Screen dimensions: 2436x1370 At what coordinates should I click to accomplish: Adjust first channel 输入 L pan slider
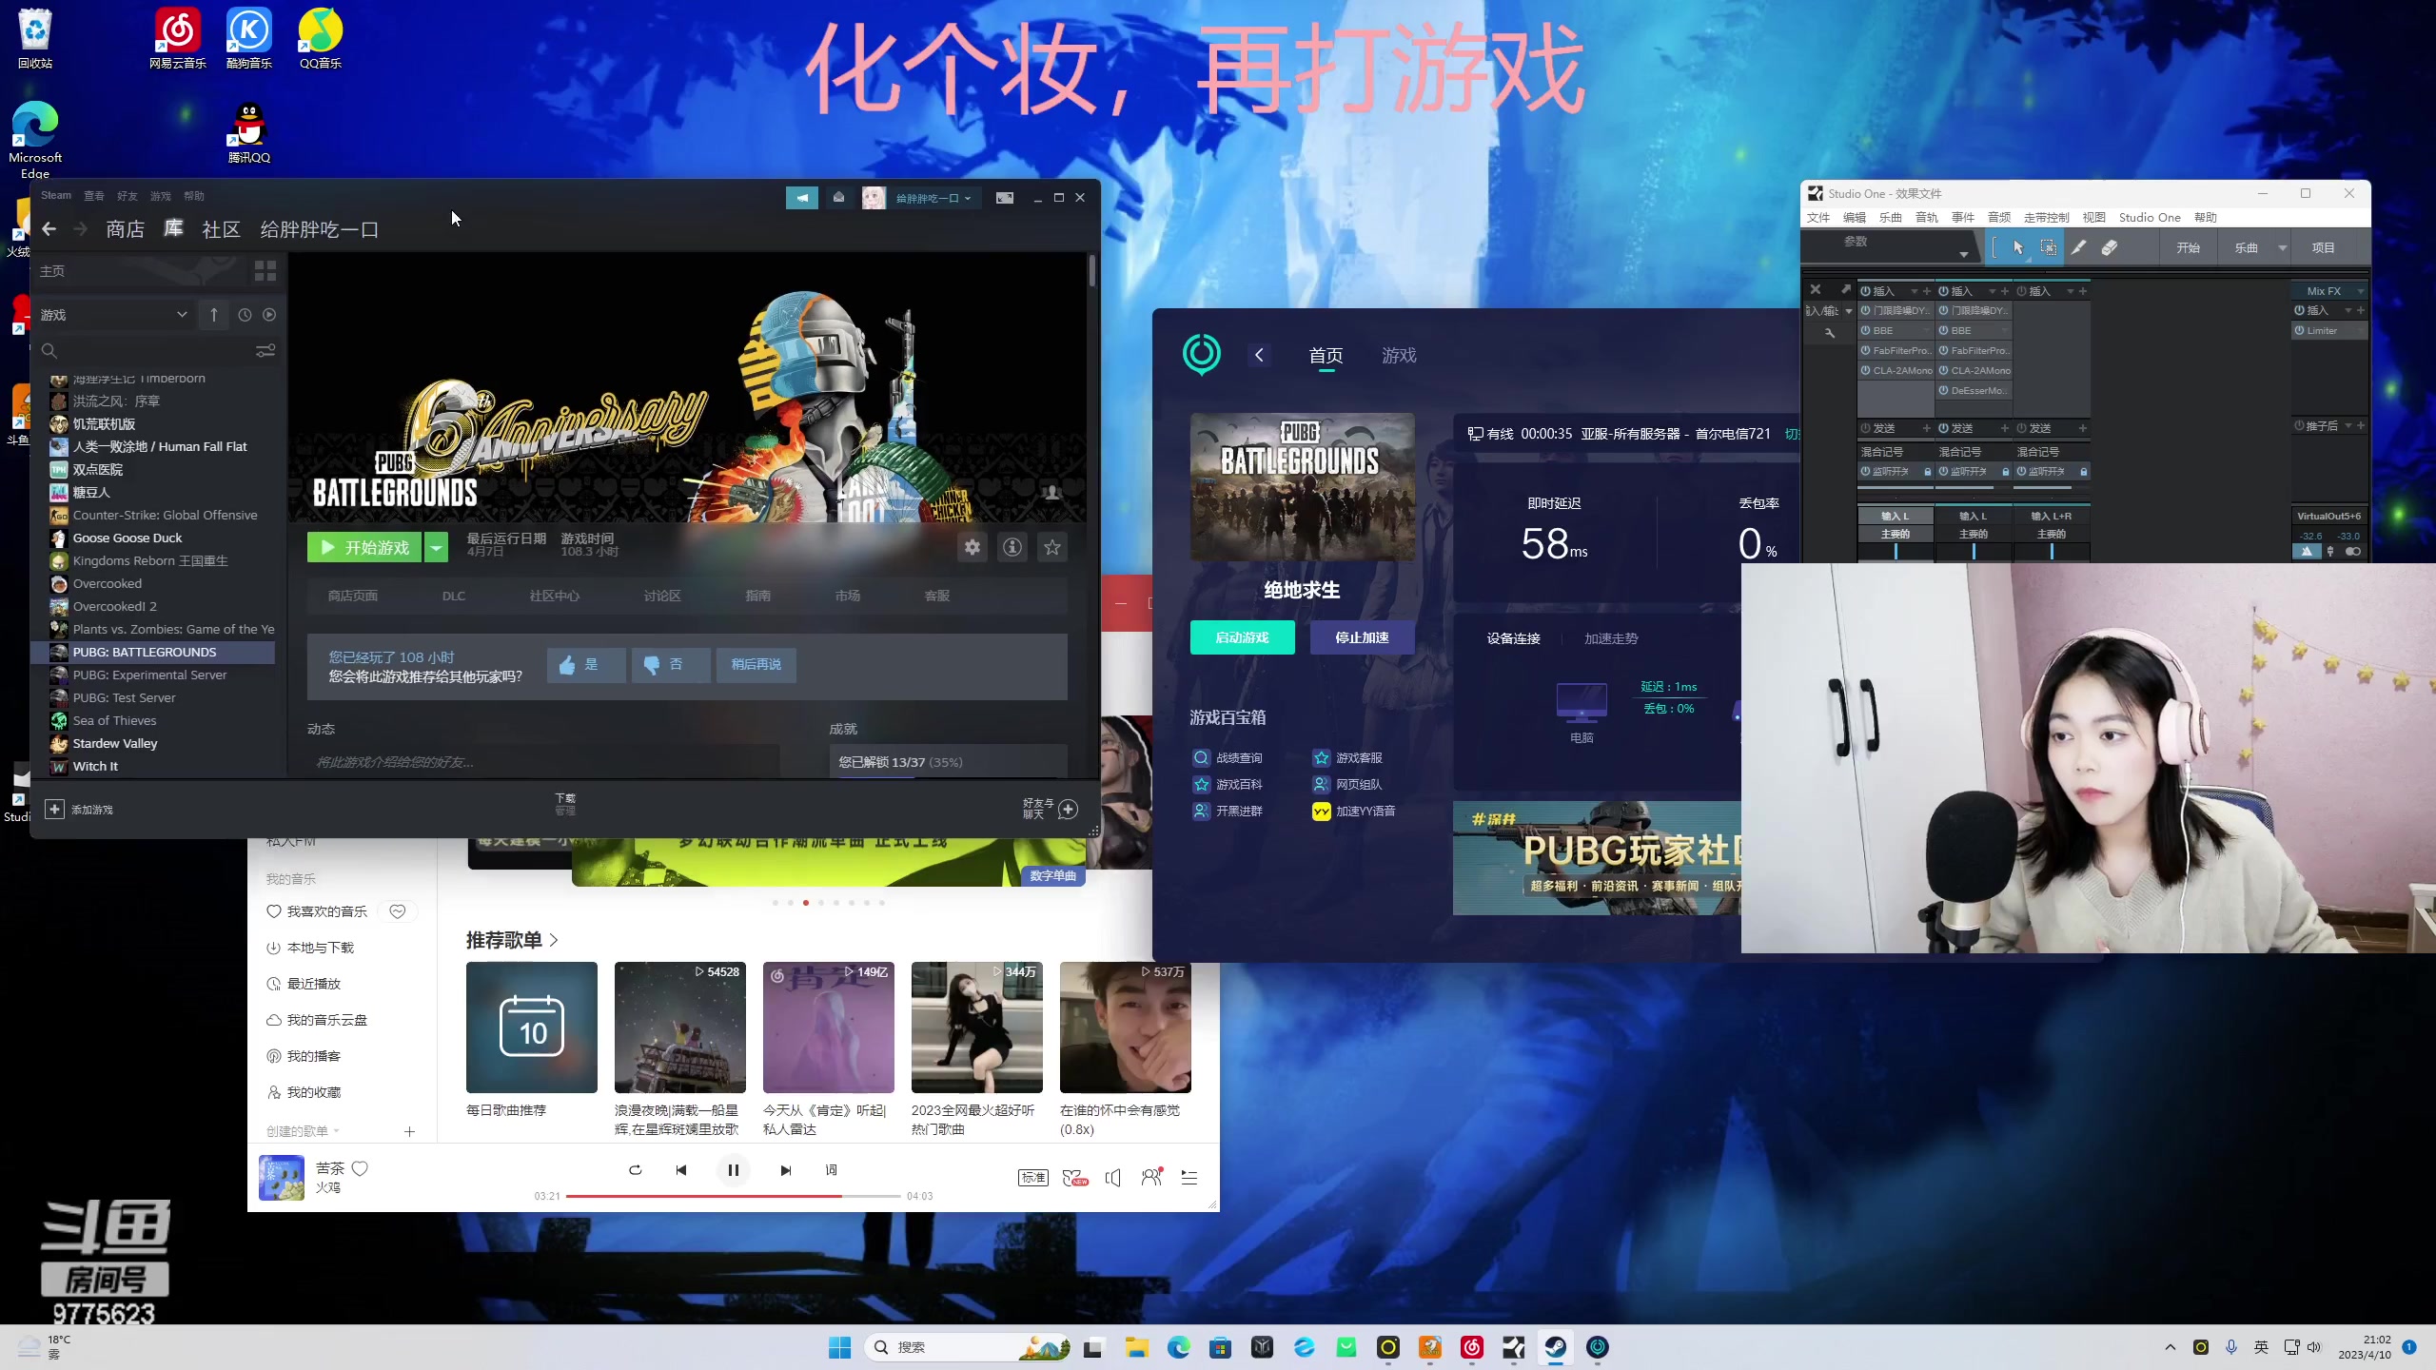(x=1895, y=551)
